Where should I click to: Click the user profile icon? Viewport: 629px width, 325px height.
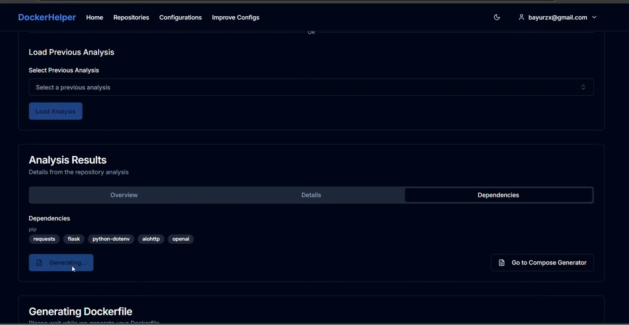(521, 17)
